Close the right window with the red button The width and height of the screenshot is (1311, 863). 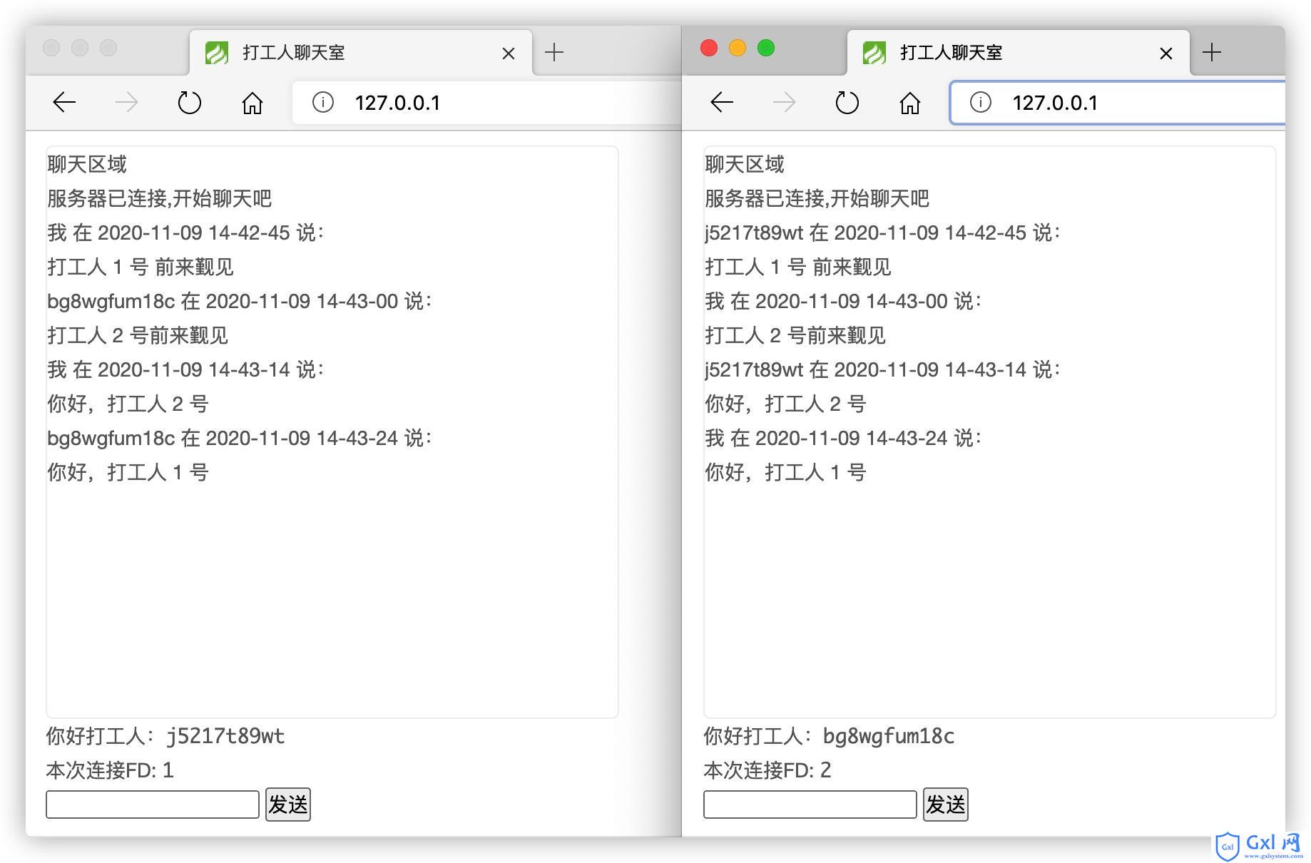(709, 48)
